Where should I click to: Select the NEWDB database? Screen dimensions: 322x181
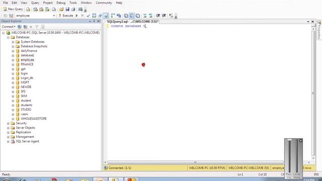coord(26,87)
